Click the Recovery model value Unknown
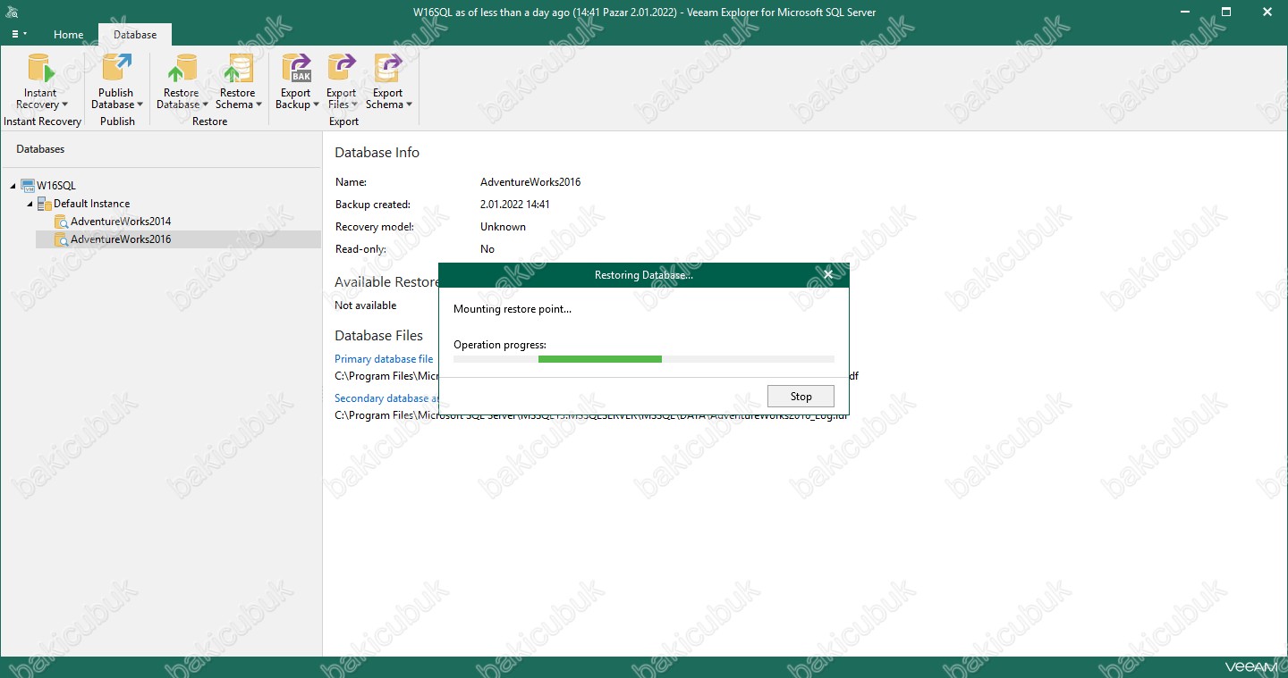This screenshot has height=678, width=1288. (x=503, y=227)
